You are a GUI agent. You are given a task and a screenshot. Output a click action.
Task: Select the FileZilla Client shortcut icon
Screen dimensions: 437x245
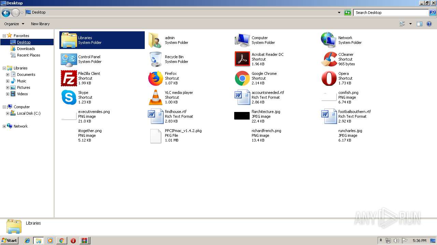[69, 78]
